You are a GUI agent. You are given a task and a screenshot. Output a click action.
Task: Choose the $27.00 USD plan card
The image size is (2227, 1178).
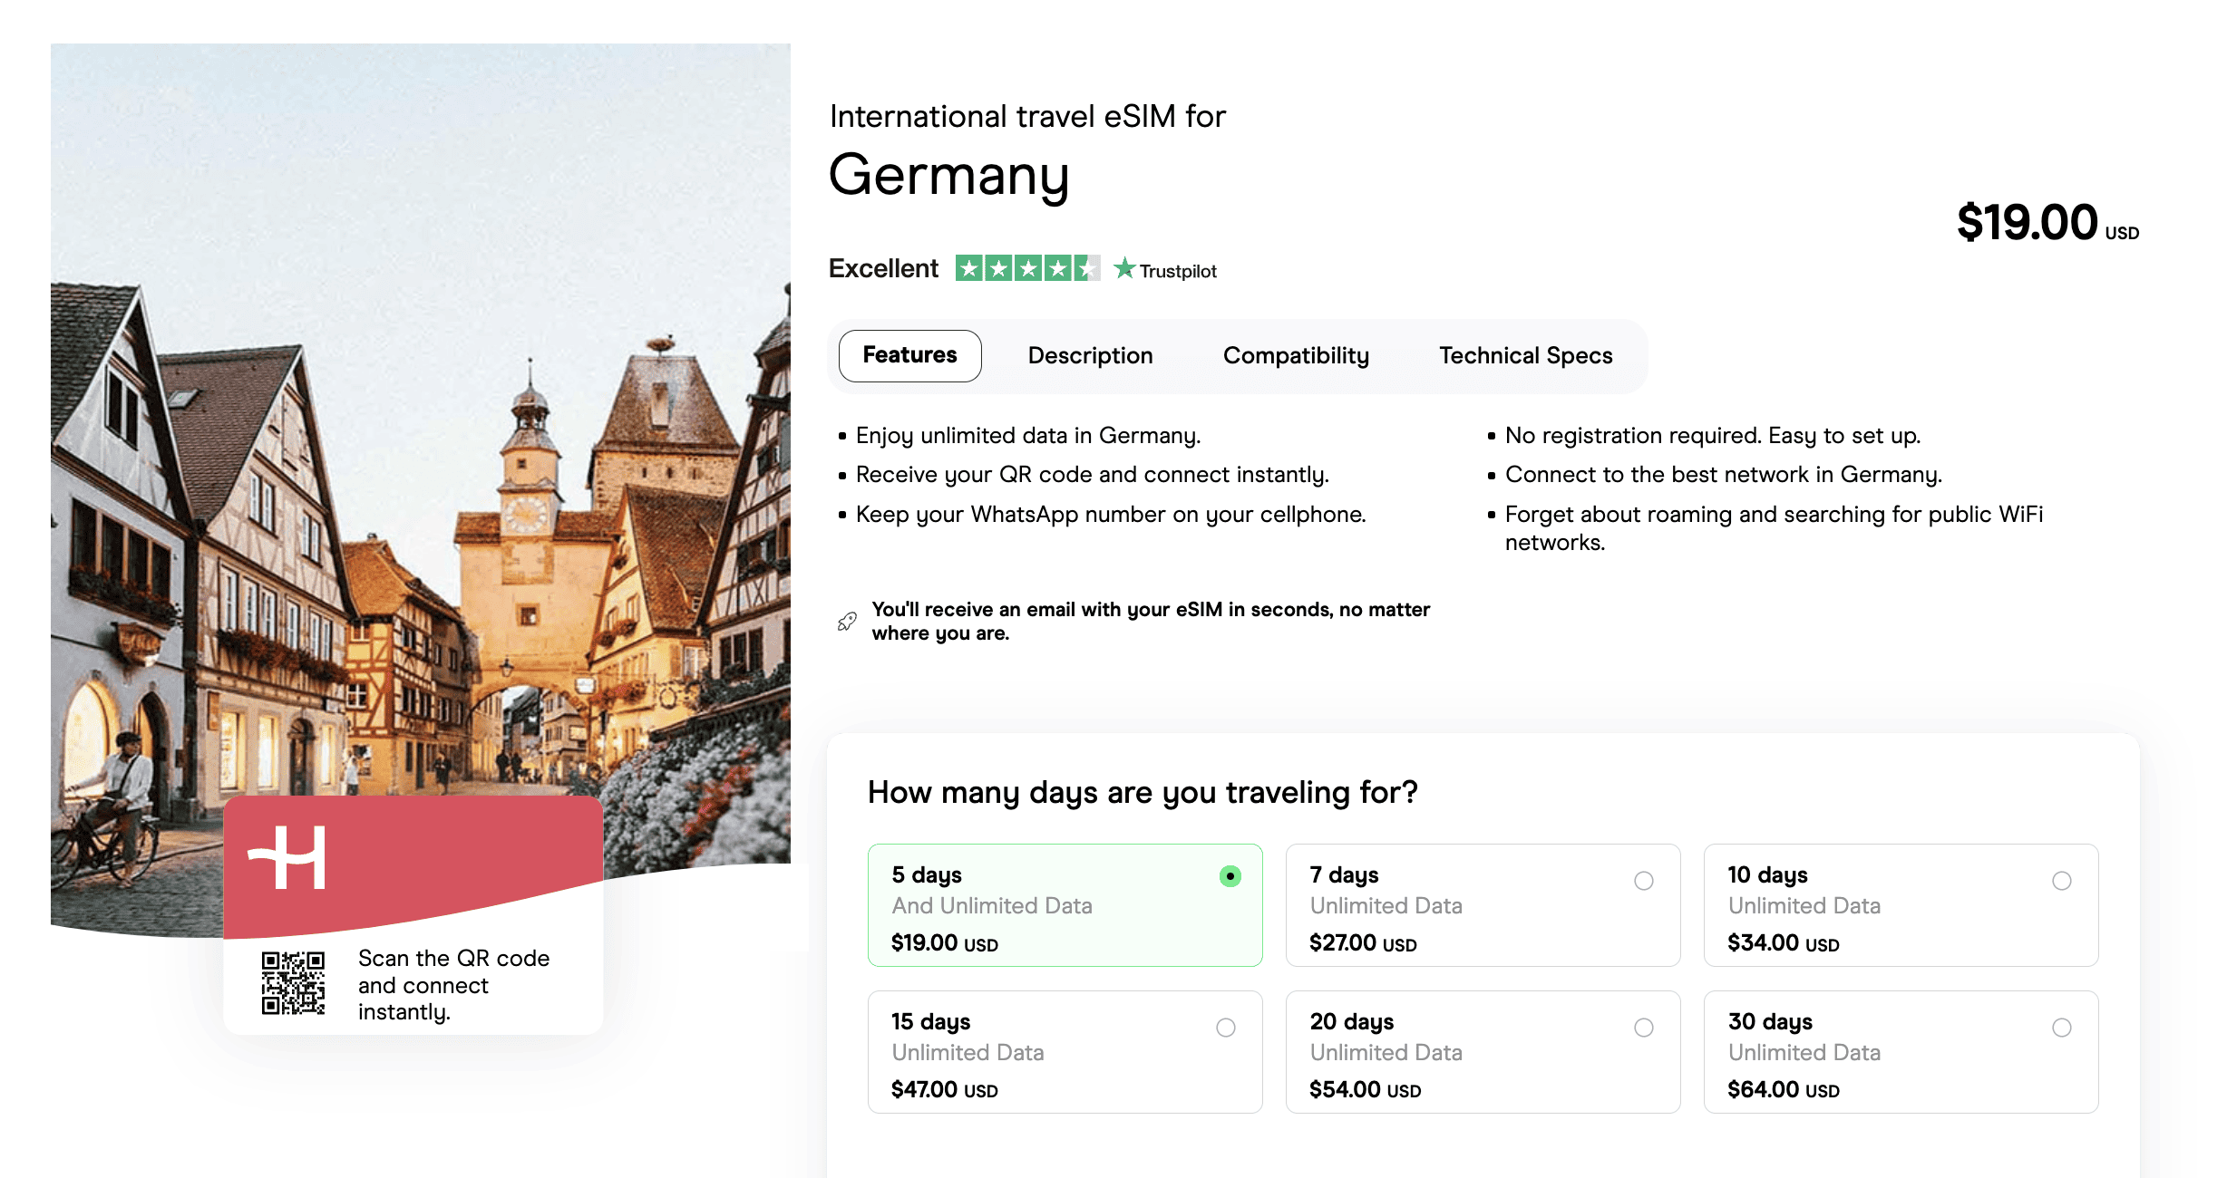[x=1482, y=905]
